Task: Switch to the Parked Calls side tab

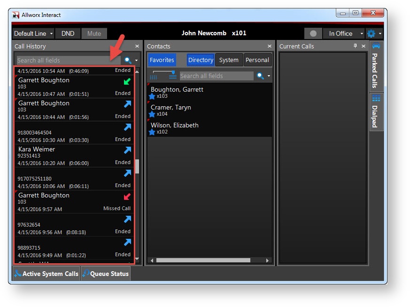Action: coord(375,65)
